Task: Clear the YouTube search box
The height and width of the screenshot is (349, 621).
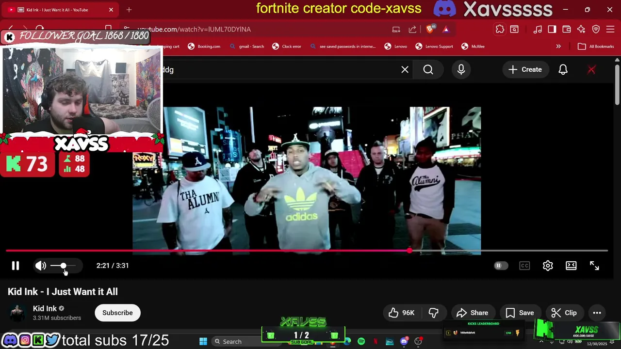Action: [x=405, y=70]
